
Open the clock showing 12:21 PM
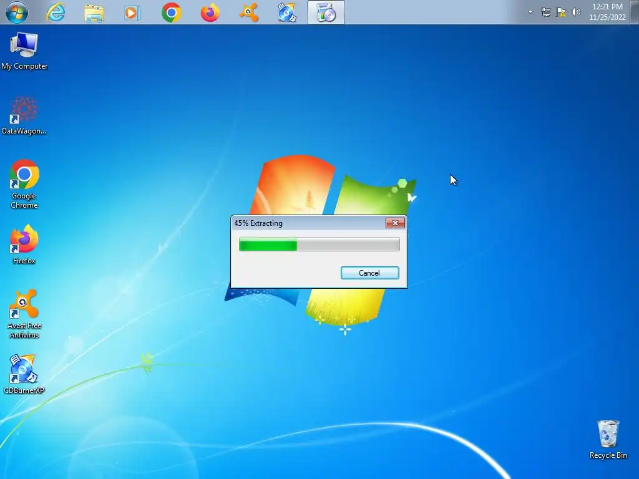[607, 12]
